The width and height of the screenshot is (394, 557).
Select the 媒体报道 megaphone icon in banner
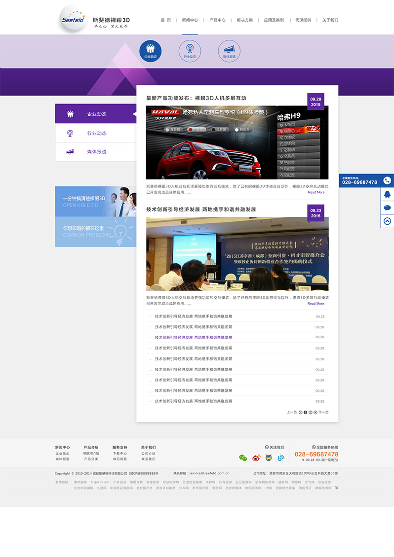(x=229, y=51)
